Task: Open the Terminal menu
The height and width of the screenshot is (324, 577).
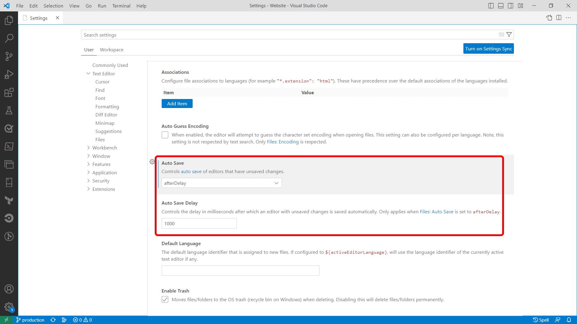Action: 121,6
